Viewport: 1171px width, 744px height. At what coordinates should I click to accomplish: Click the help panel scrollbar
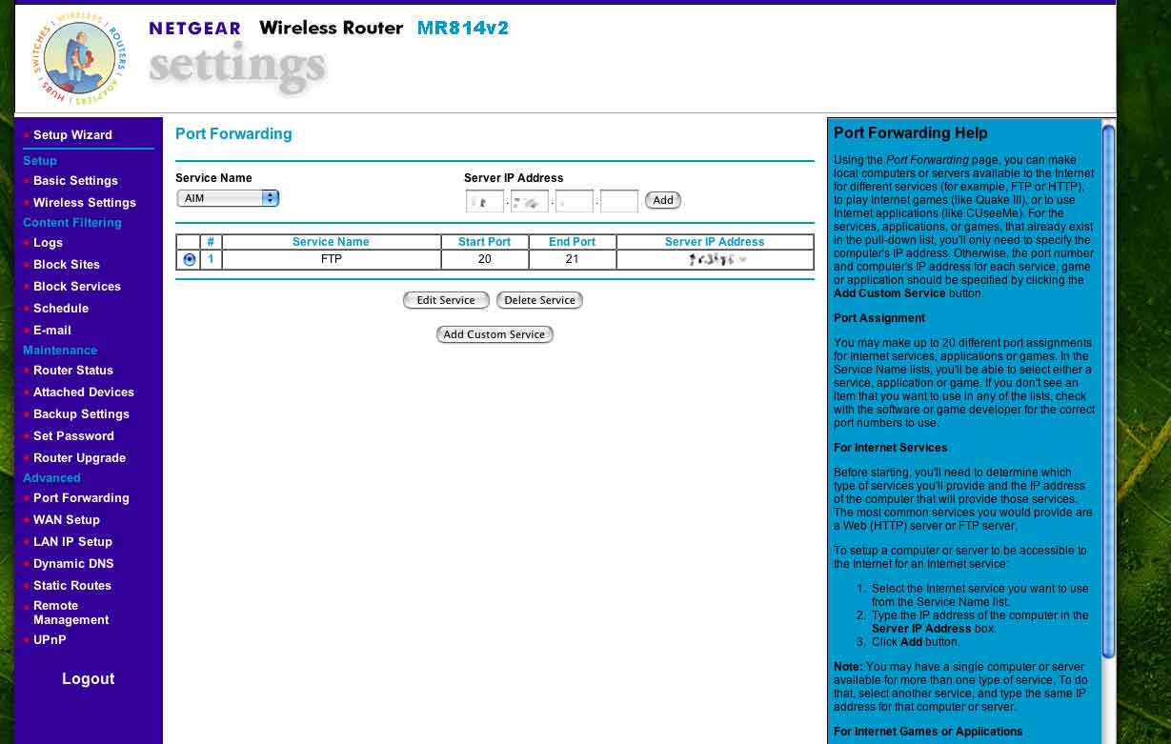pos(1108,391)
